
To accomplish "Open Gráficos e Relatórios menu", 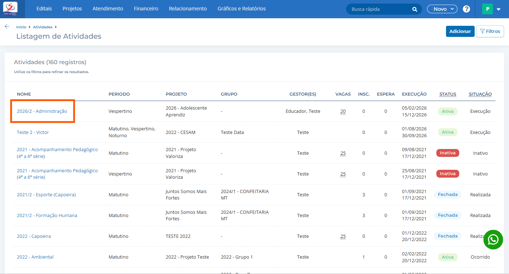I will click(x=242, y=9).
